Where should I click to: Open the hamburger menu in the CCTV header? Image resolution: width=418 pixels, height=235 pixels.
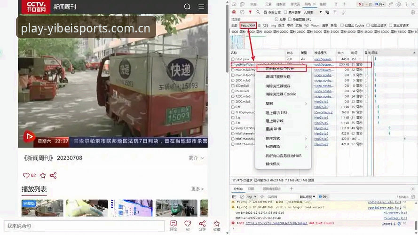(201, 7)
